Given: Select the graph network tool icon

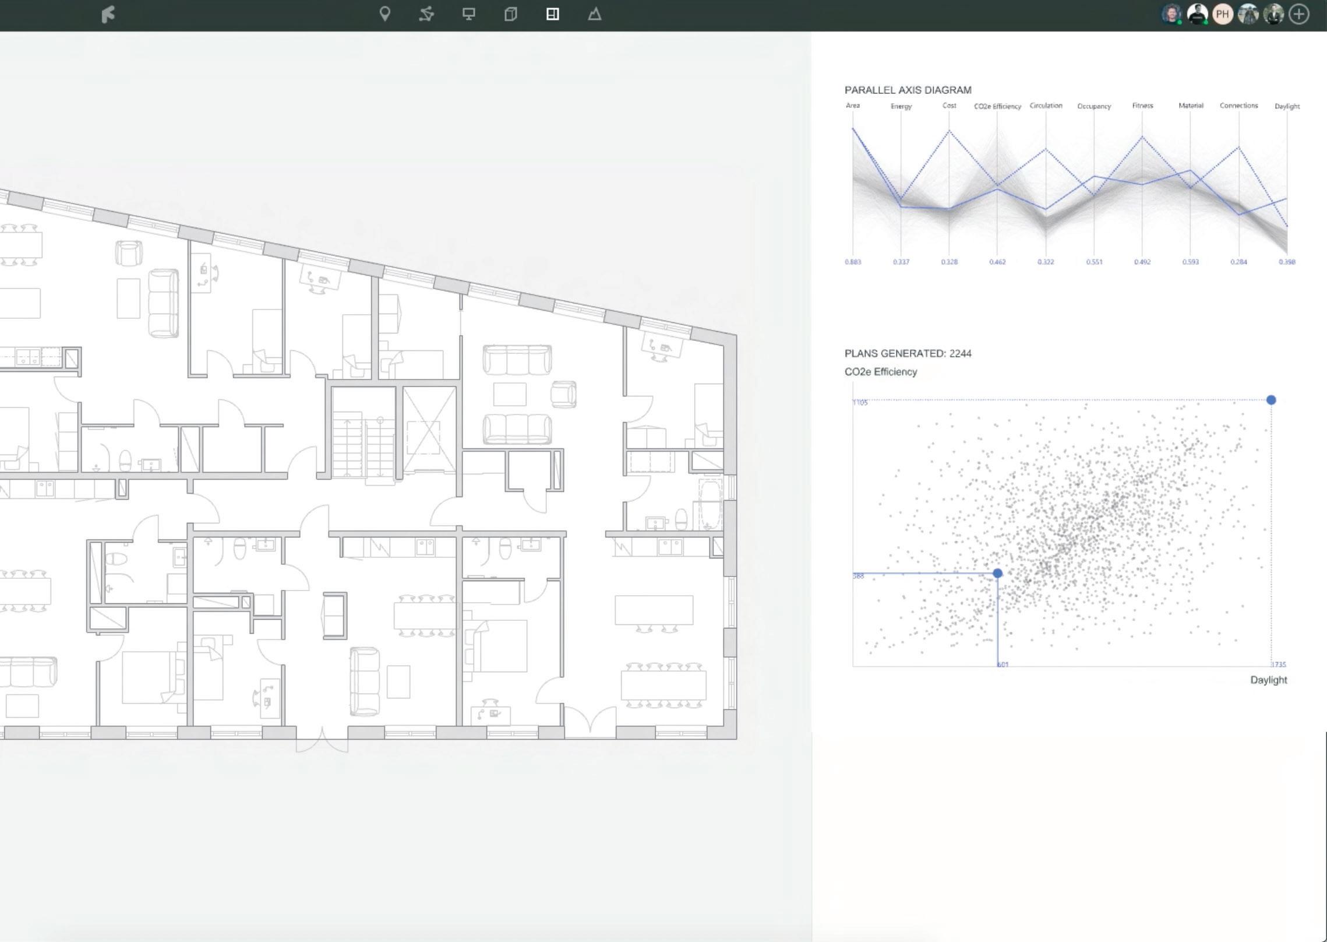Looking at the screenshot, I should [x=426, y=14].
